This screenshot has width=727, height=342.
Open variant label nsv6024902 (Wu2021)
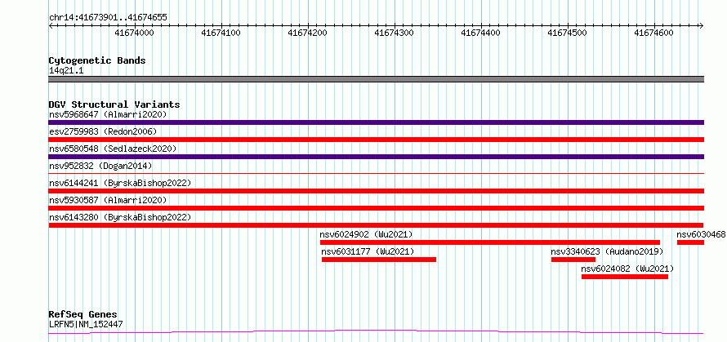point(366,234)
